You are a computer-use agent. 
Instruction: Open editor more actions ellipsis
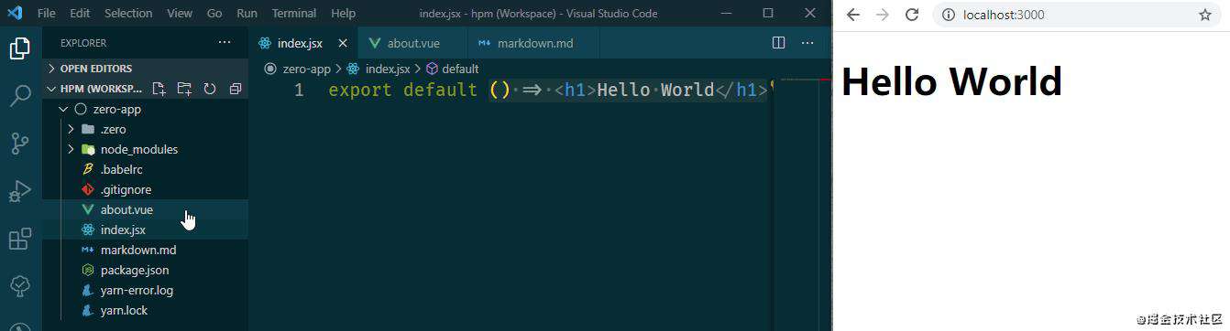point(807,43)
